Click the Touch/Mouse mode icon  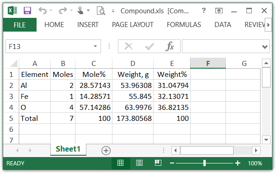point(80,11)
